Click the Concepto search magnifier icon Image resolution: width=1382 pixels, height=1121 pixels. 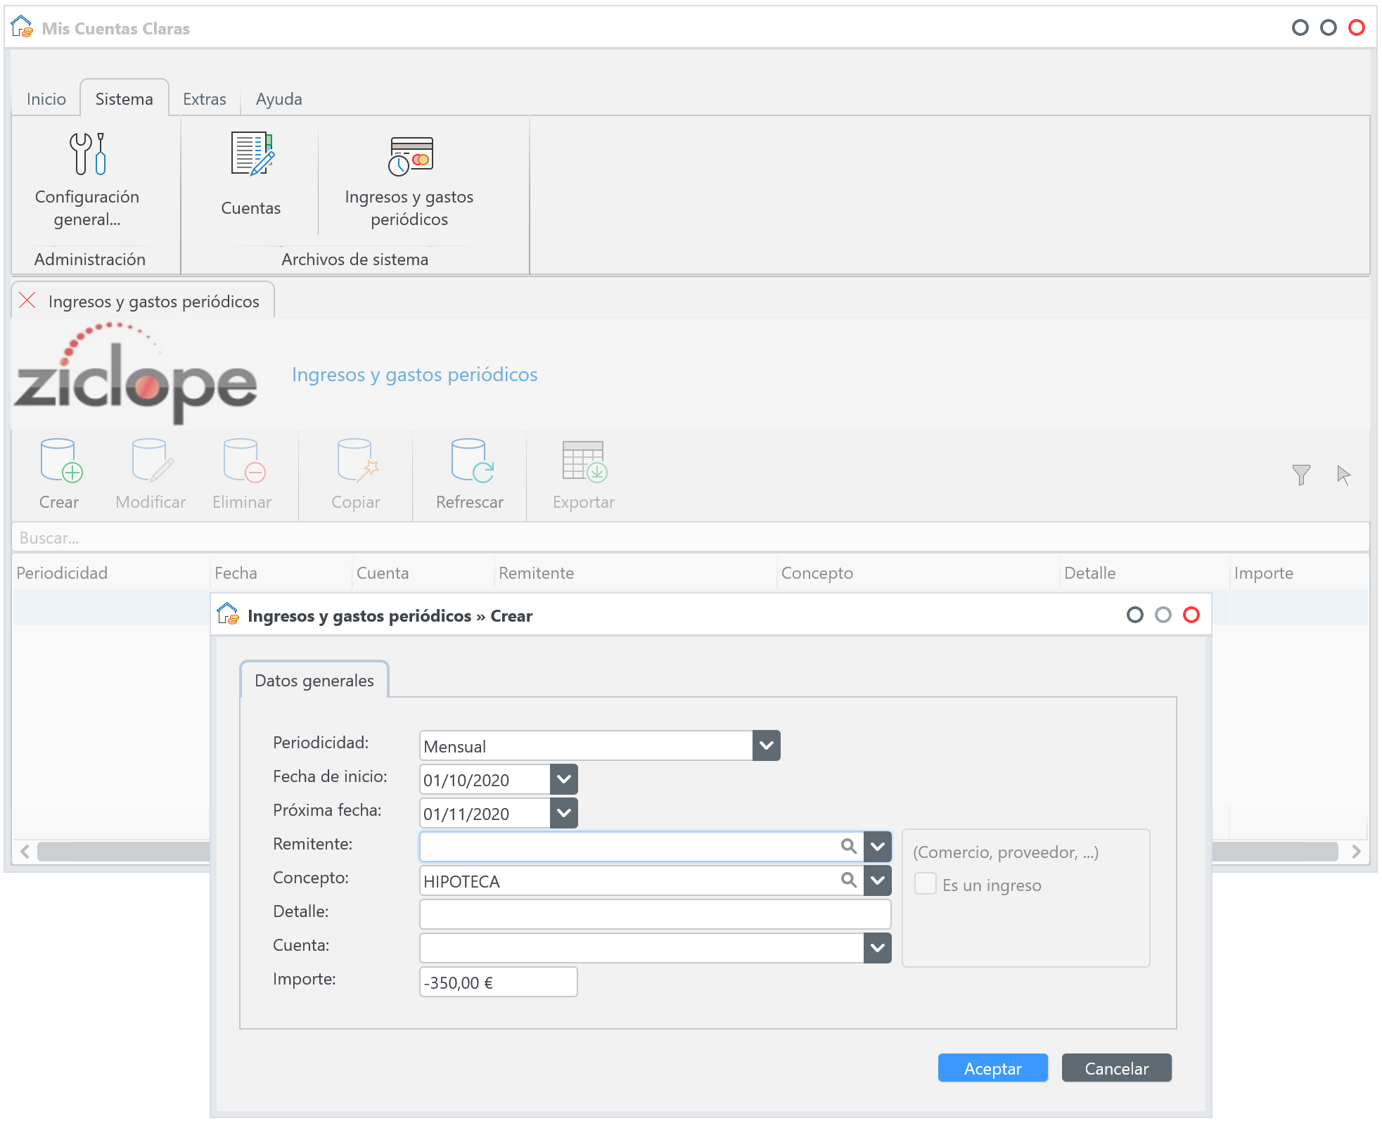[848, 880]
